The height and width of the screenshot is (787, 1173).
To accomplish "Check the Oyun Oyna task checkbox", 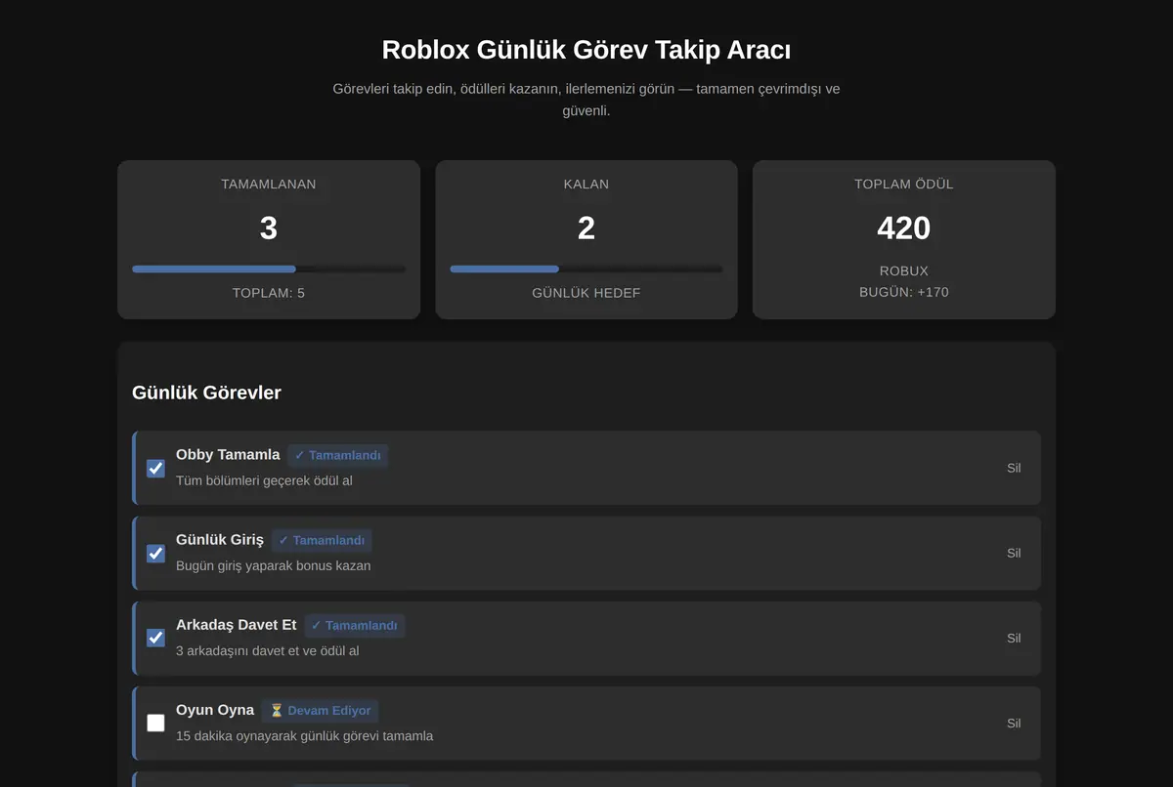I will point(155,724).
